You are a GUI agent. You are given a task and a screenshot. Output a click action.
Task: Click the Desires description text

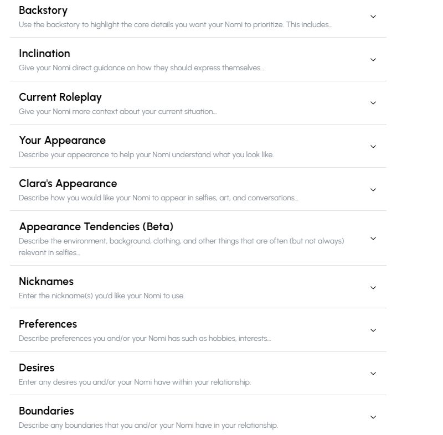coord(135,382)
